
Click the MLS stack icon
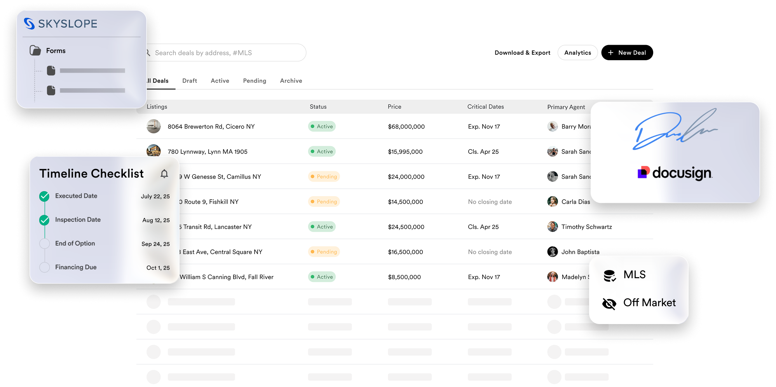[610, 275]
